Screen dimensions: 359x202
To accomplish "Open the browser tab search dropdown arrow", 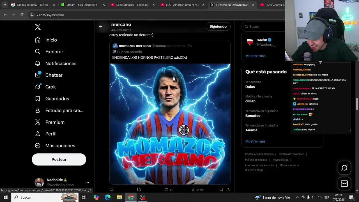I will [x=5, y=5].
